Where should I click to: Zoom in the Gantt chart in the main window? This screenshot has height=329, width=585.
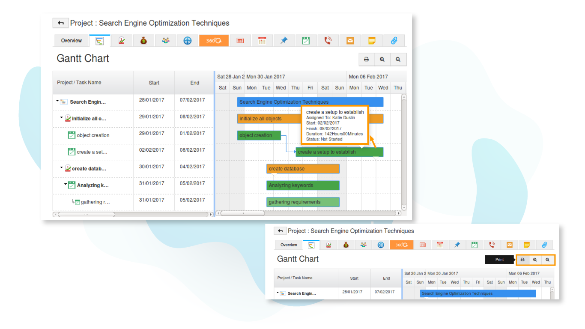click(x=382, y=60)
